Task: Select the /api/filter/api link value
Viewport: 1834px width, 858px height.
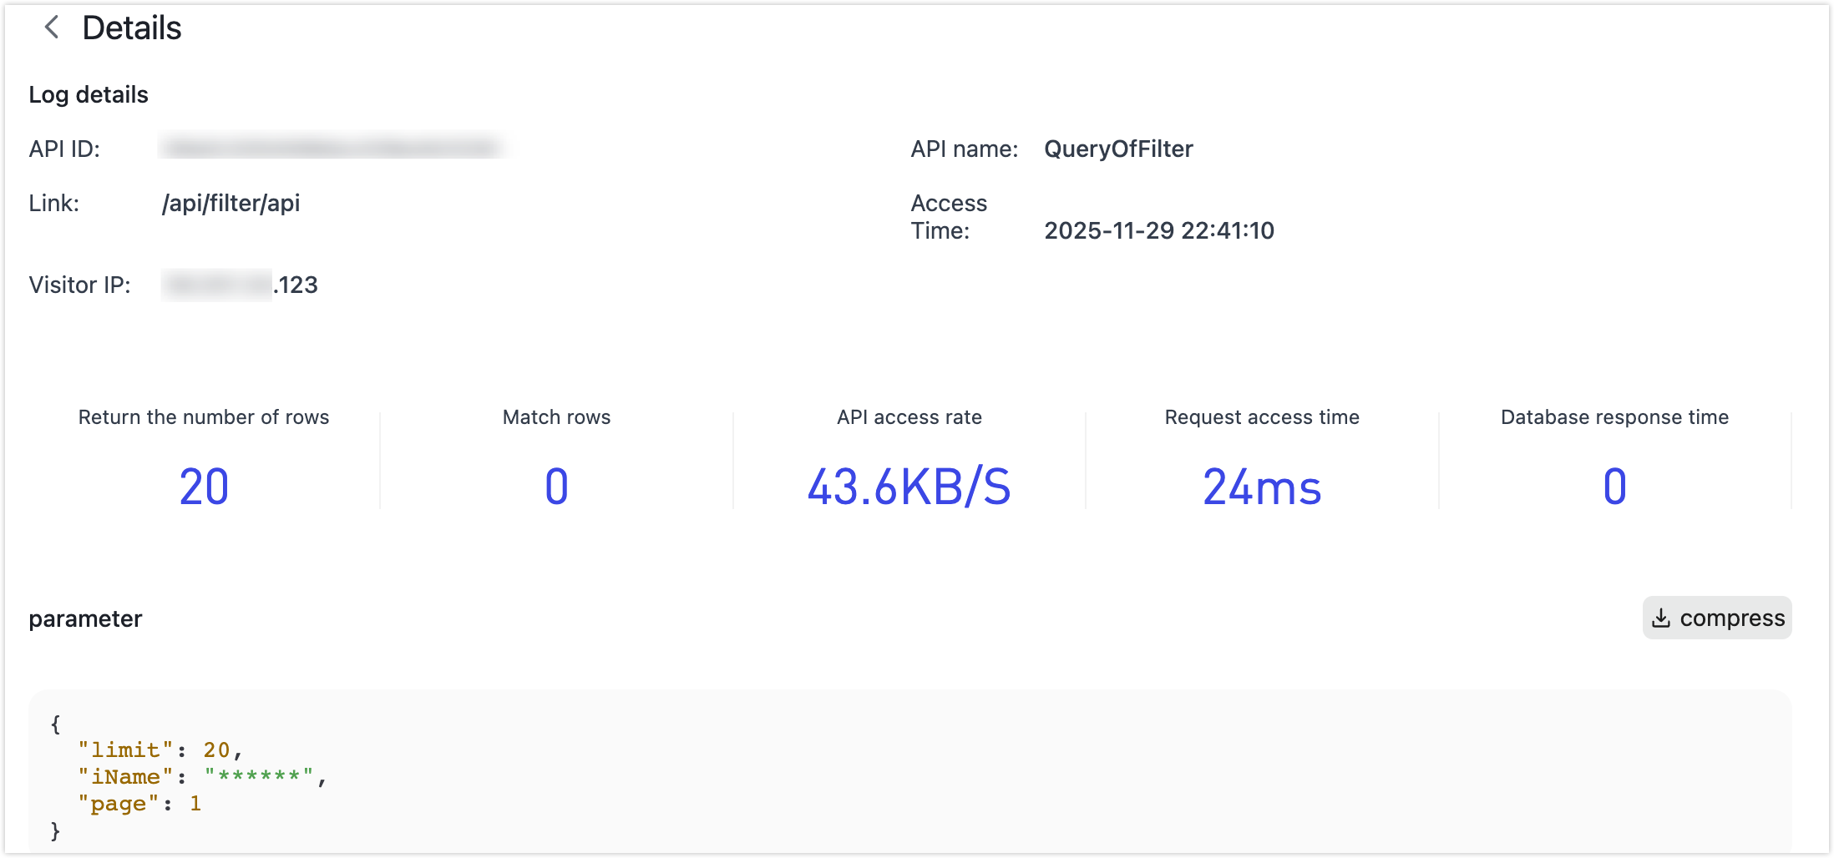Action: tap(231, 203)
